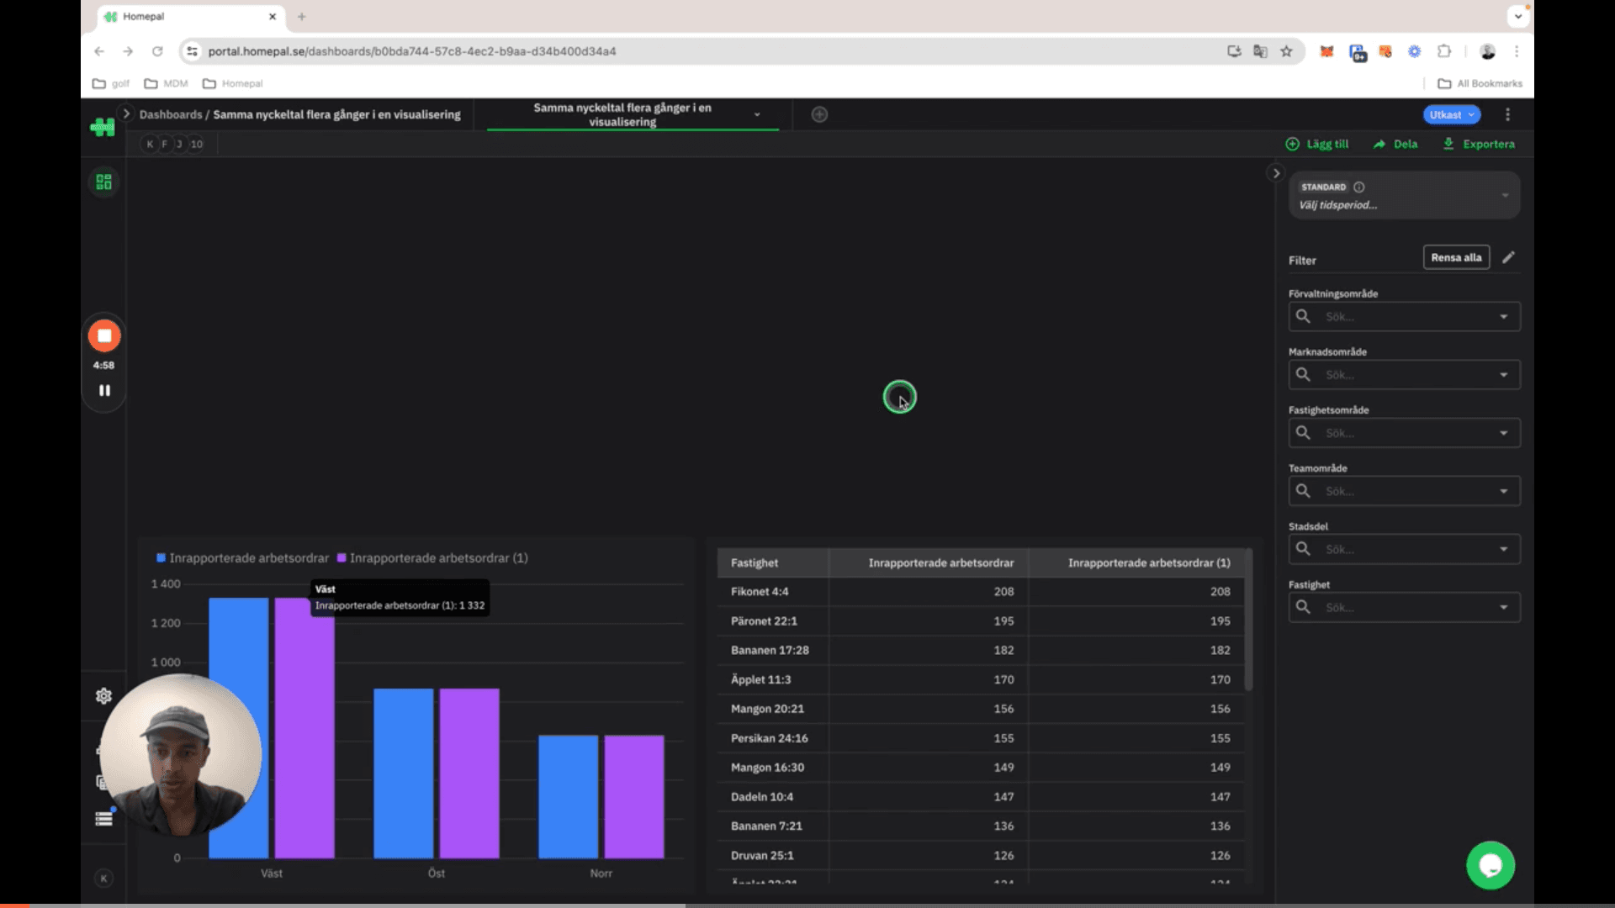Click the Rensa alla button

click(1456, 257)
